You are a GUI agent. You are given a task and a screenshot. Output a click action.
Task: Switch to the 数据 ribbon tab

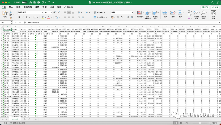[x=45, y=7]
